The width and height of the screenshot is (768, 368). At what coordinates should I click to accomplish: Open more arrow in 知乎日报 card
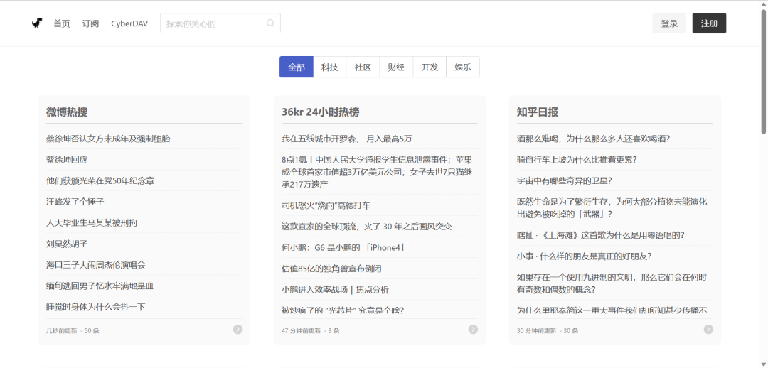pos(708,330)
